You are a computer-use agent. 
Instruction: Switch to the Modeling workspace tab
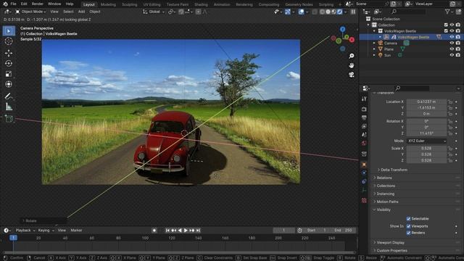point(108,4)
